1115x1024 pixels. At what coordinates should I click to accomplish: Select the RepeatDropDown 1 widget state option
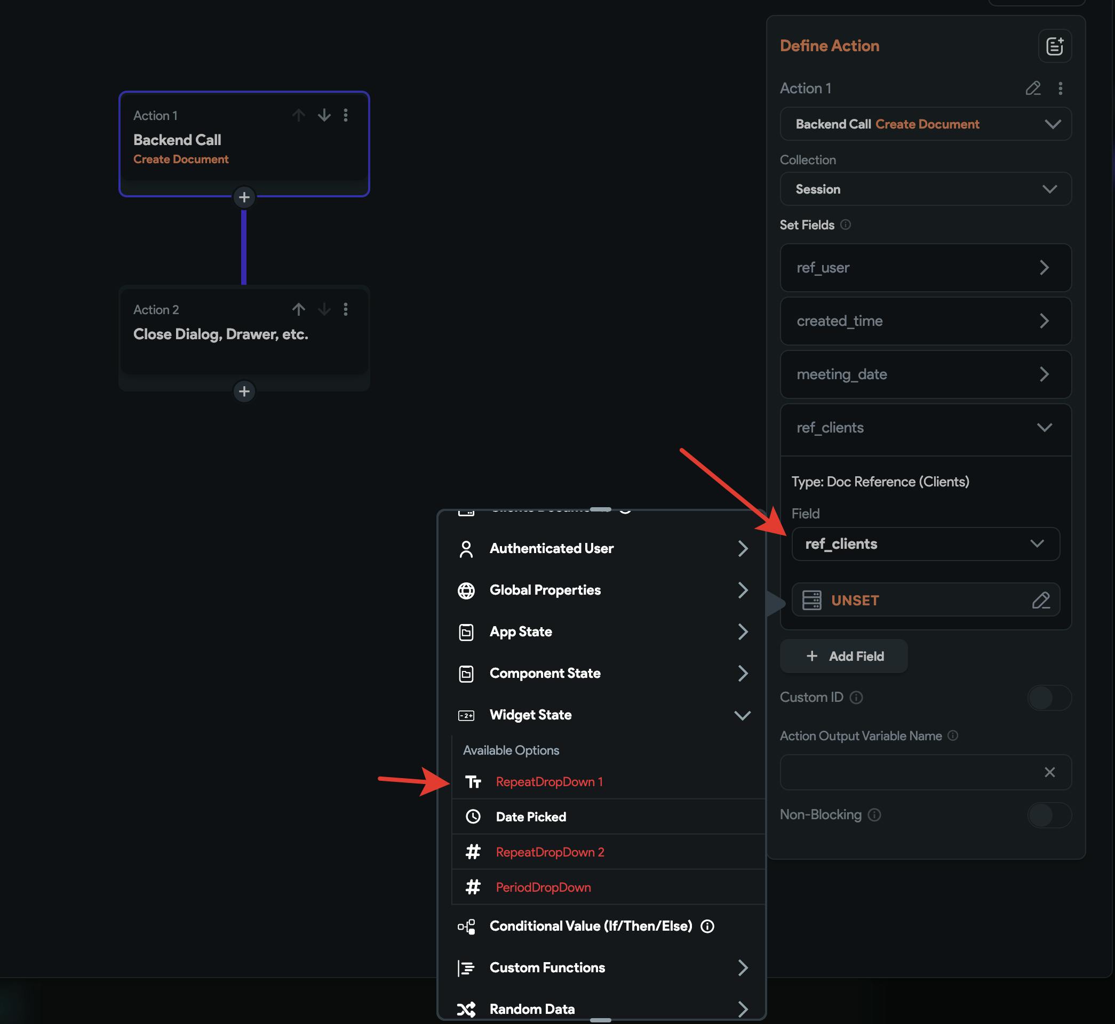click(609, 781)
